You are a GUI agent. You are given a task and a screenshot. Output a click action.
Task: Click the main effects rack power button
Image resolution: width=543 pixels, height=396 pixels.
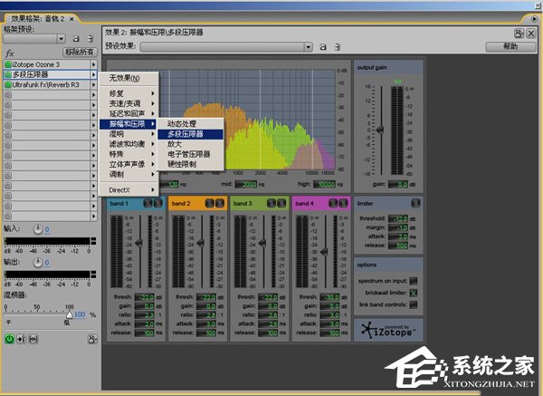tap(9, 339)
